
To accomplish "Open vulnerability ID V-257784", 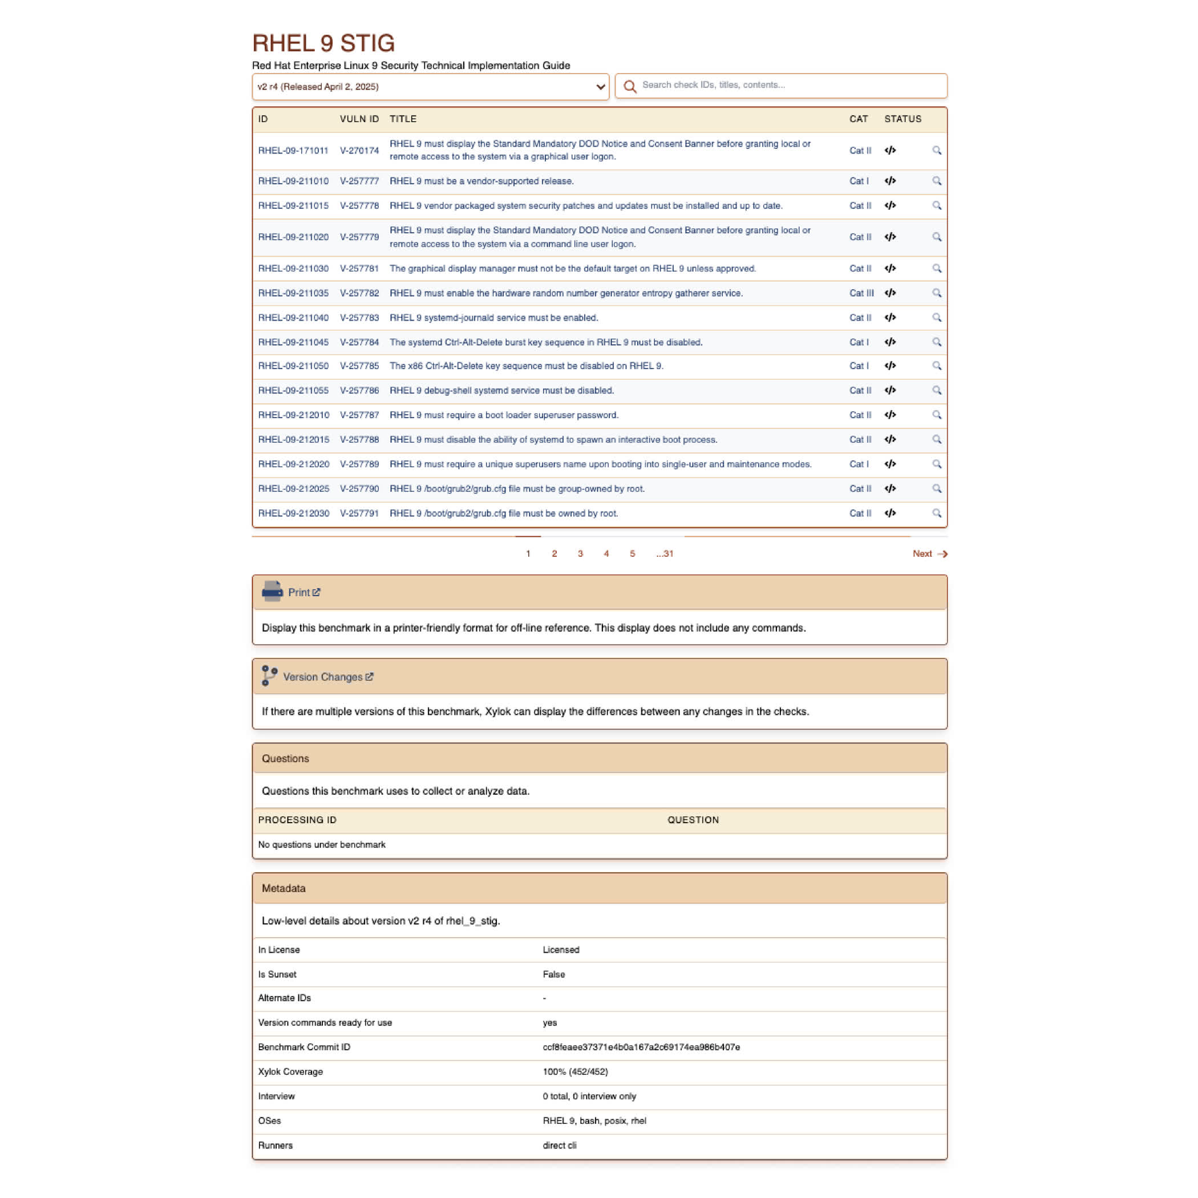I will coord(359,342).
